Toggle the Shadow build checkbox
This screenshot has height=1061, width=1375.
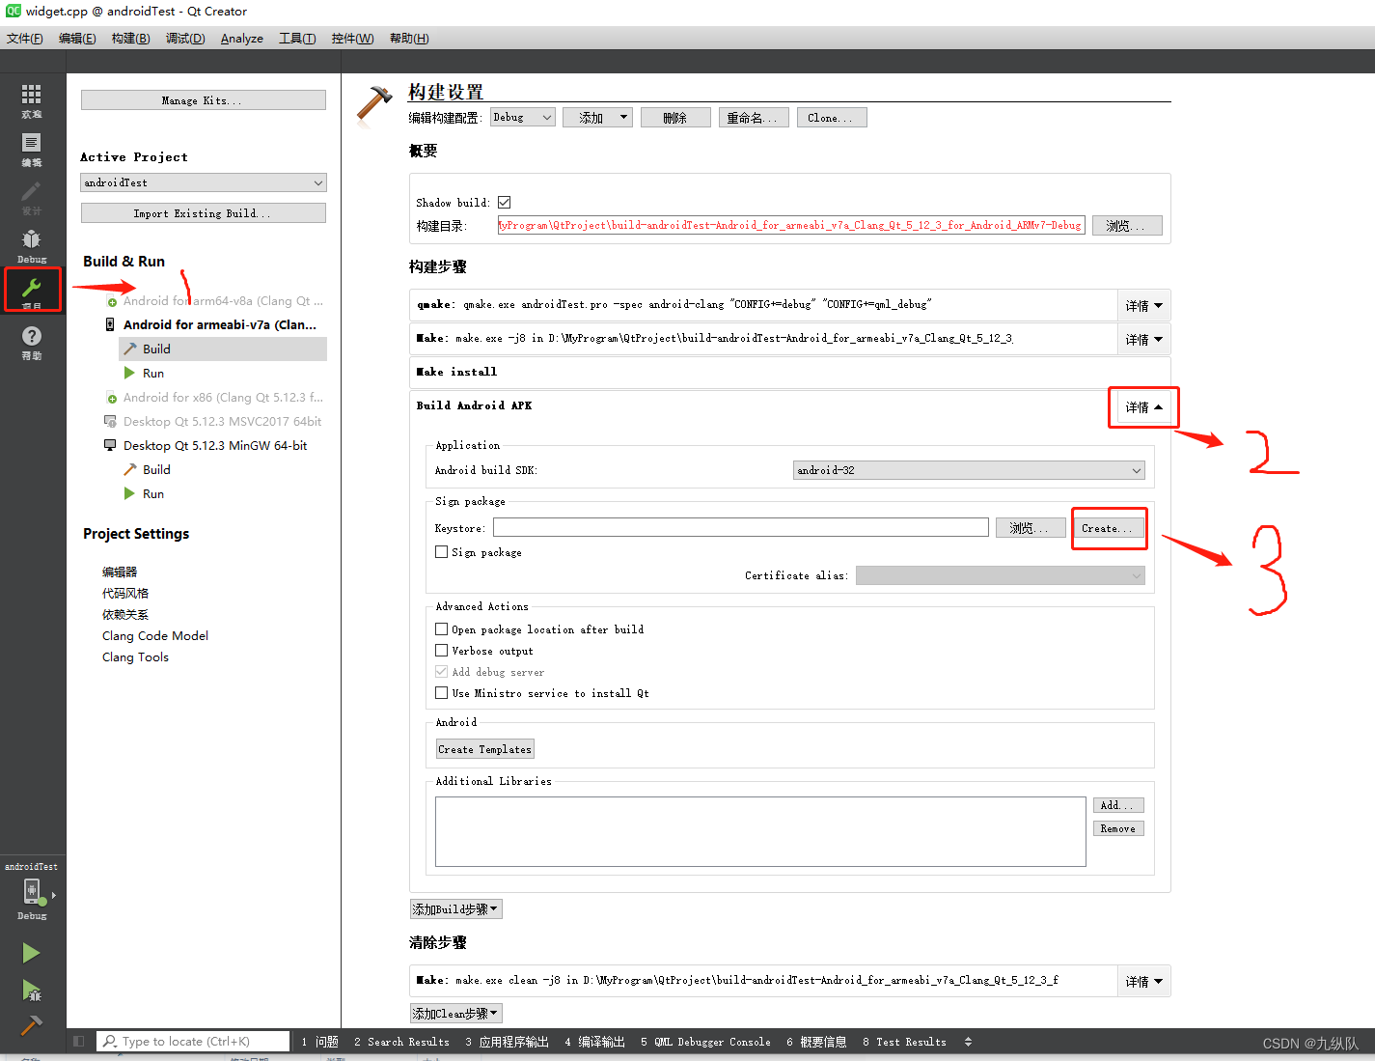coord(504,203)
